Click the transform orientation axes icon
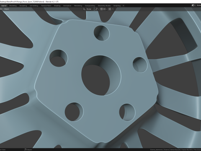Screen dimensions: 201x151 [x=84, y=9]
